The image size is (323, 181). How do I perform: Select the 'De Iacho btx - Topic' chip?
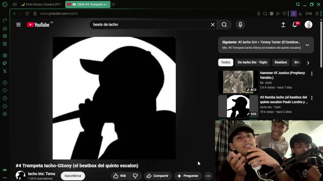click(252, 62)
